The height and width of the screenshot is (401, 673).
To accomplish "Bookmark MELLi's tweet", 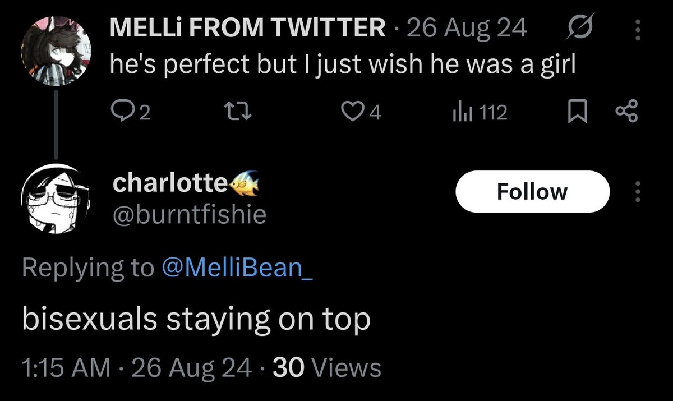I will [577, 113].
